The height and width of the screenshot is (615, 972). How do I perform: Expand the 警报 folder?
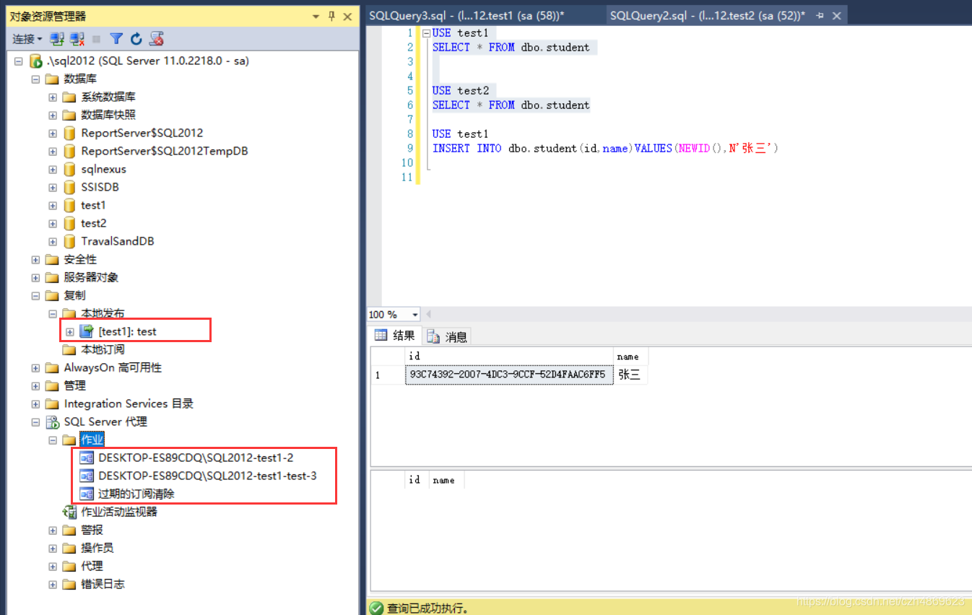(x=53, y=531)
